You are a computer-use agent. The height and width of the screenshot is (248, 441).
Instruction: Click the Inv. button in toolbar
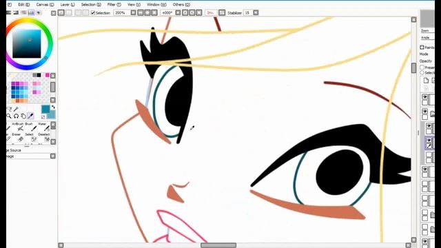point(210,12)
